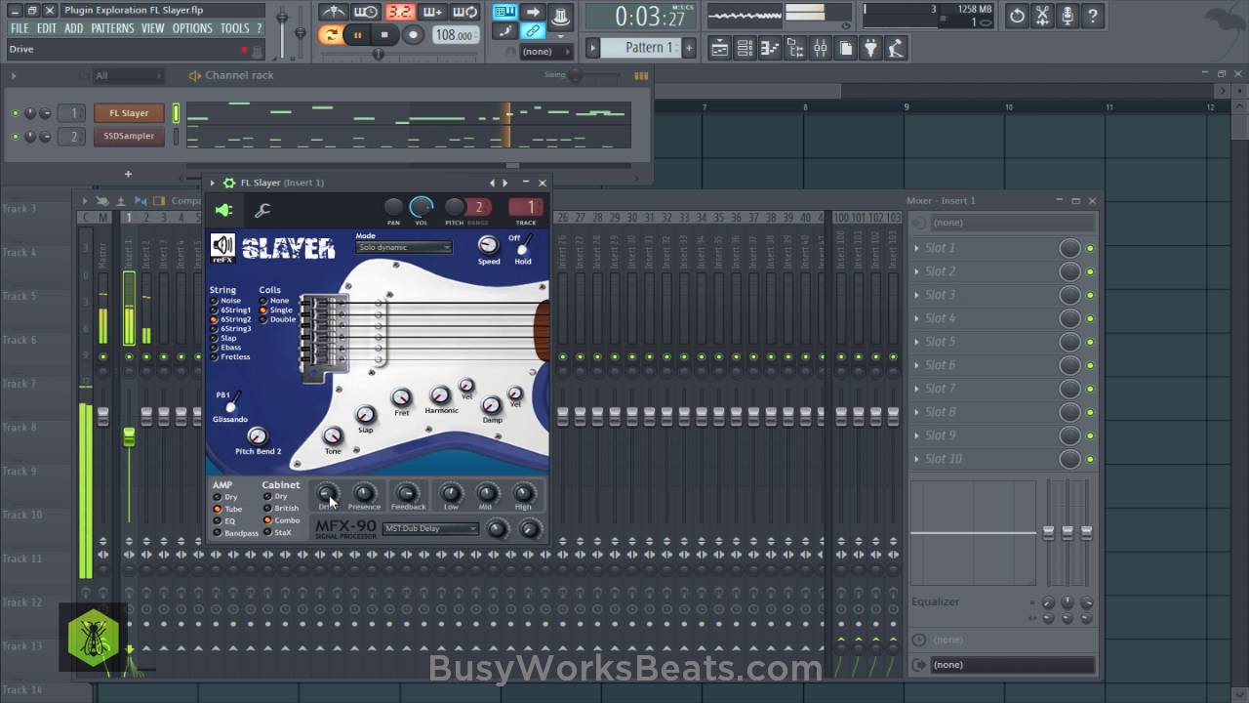Open the plugin picker funnel icon
This screenshot has width=1249, height=703.
(x=871, y=48)
